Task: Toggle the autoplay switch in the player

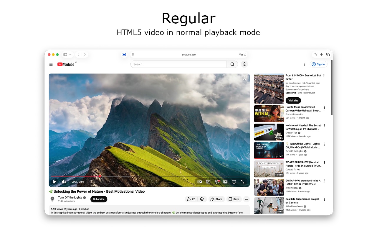Action: (x=199, y=182)
